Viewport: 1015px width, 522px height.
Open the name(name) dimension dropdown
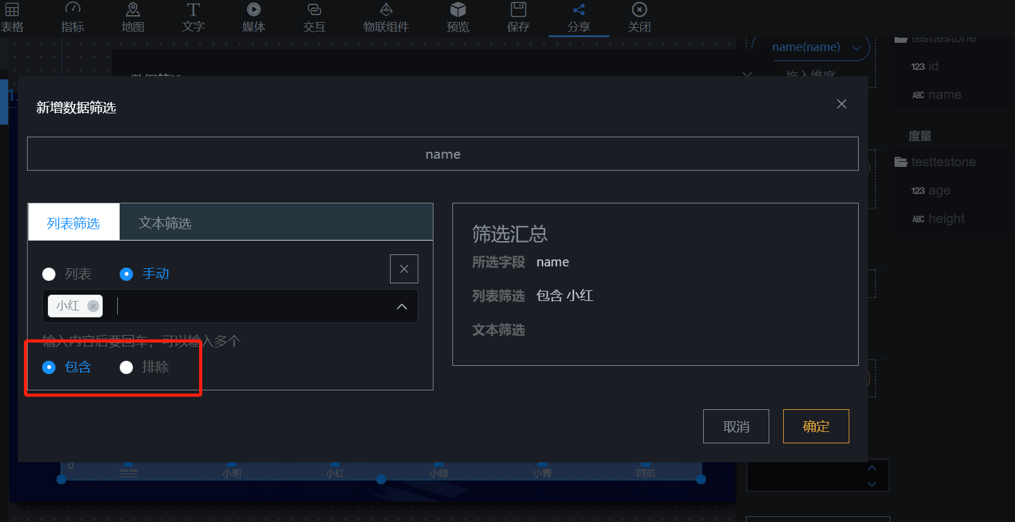click(817, 47)
